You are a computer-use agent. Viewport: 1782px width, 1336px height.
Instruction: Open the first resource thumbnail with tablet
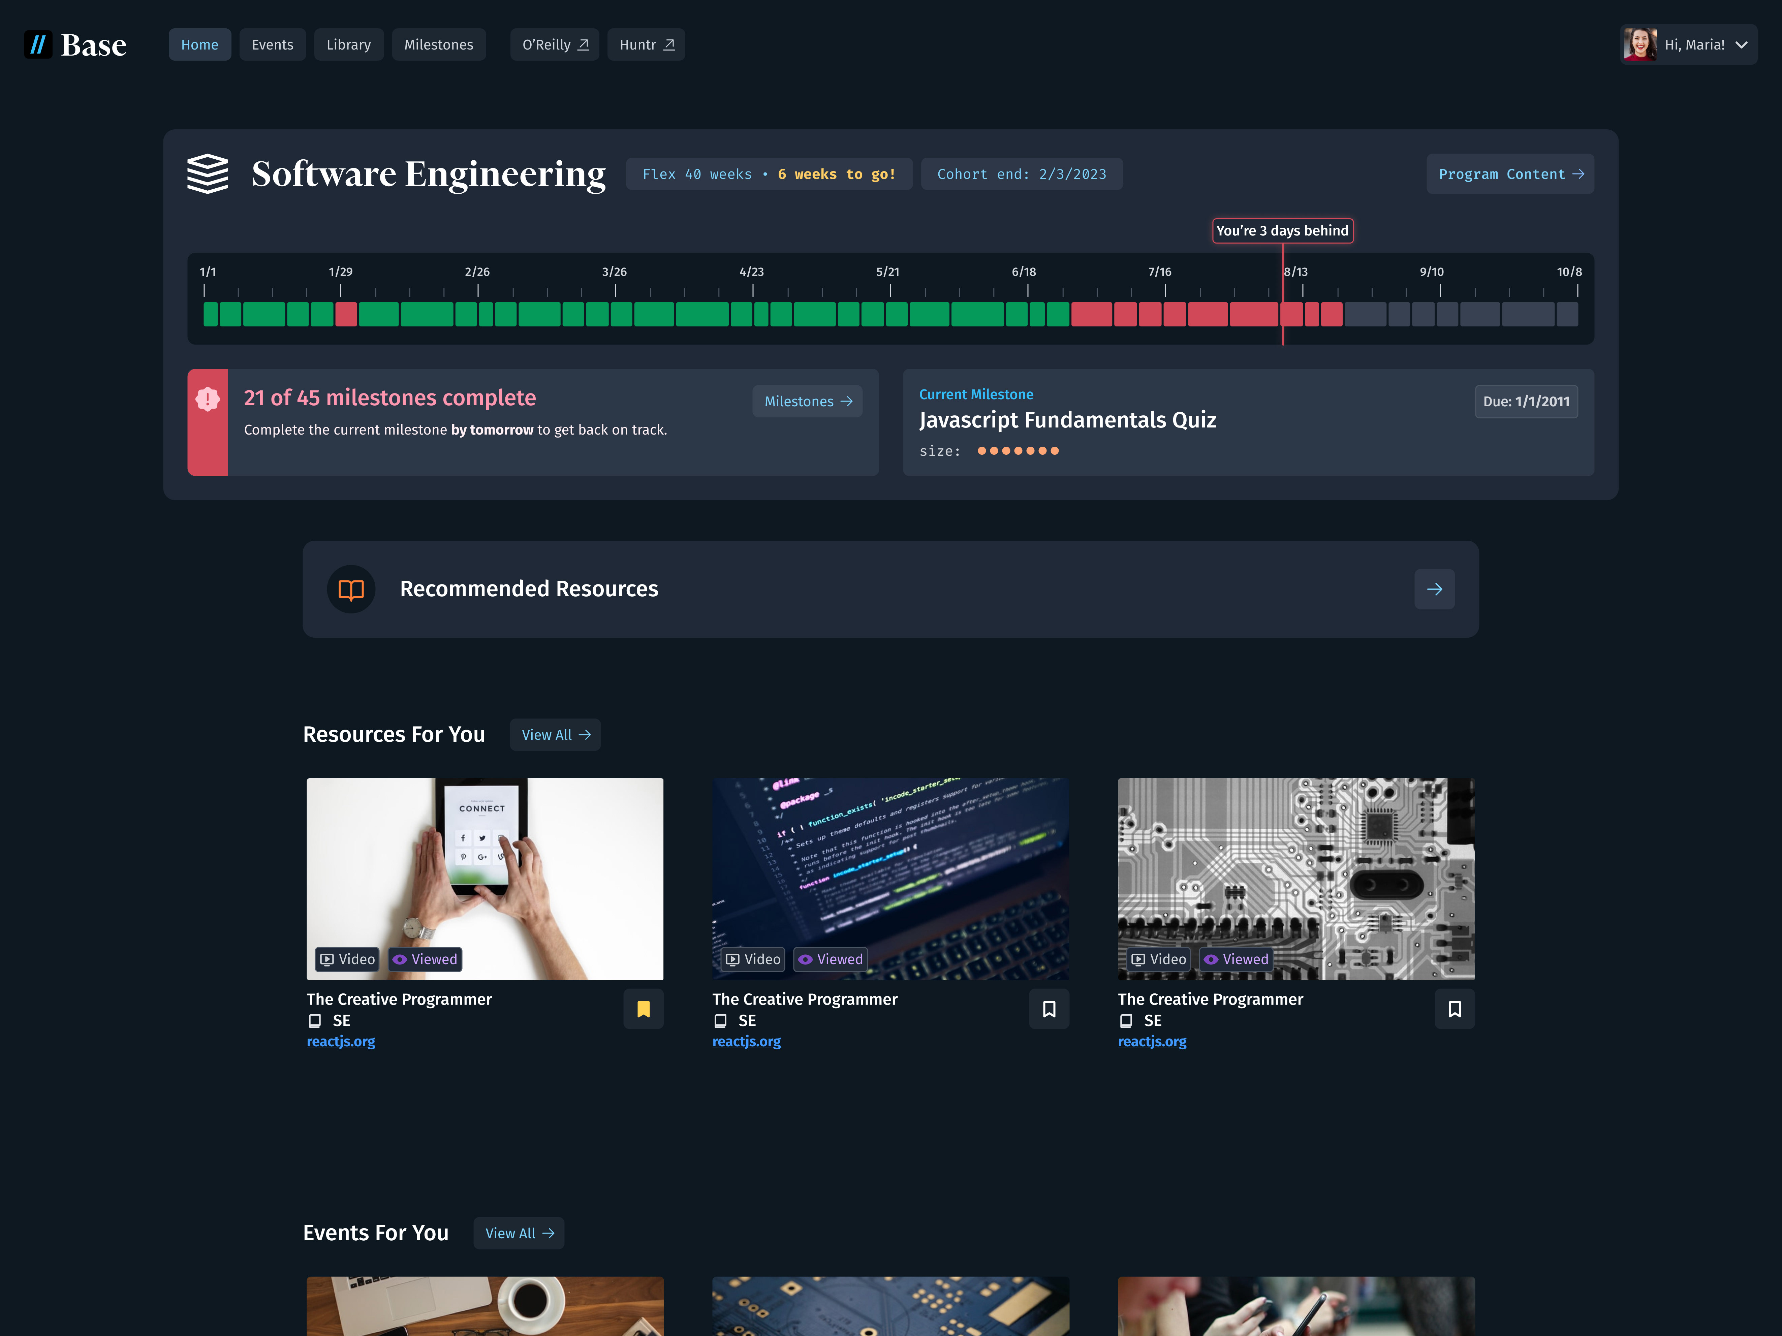coord(485,879)
